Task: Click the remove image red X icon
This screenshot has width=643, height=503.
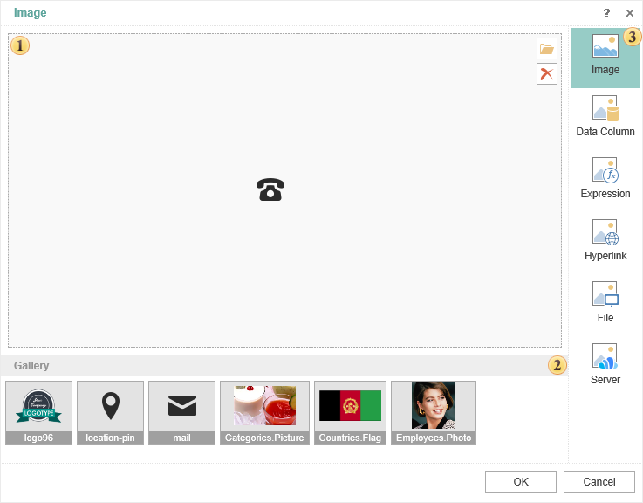Action: tap(547, 74)
